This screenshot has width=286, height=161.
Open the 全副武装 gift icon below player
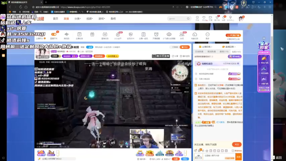[169, 153]
